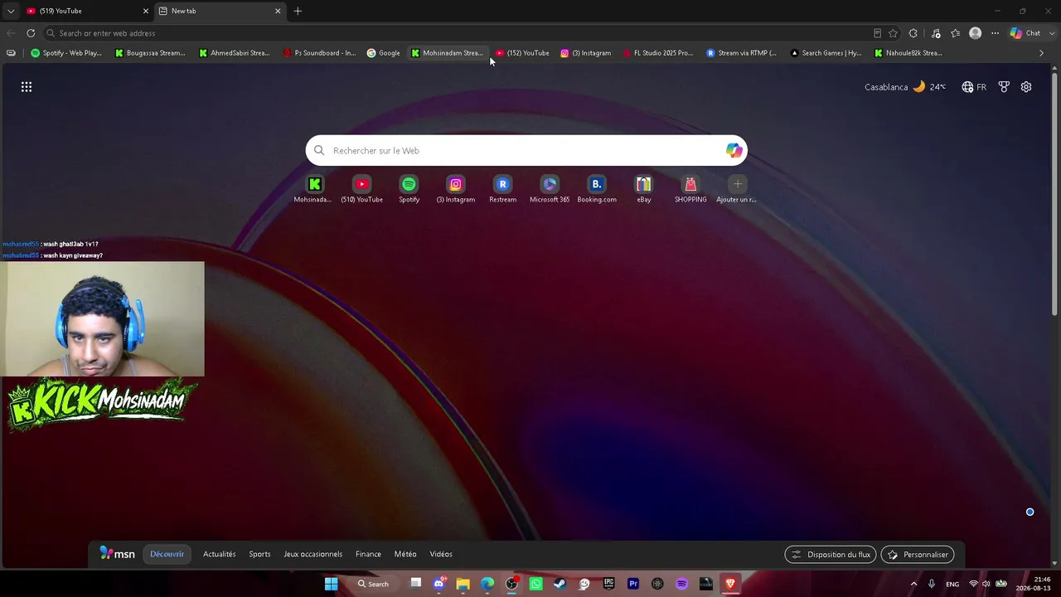
Task: Open the Google bookmark
Action: pyautogui.click(x=384, y=53)
